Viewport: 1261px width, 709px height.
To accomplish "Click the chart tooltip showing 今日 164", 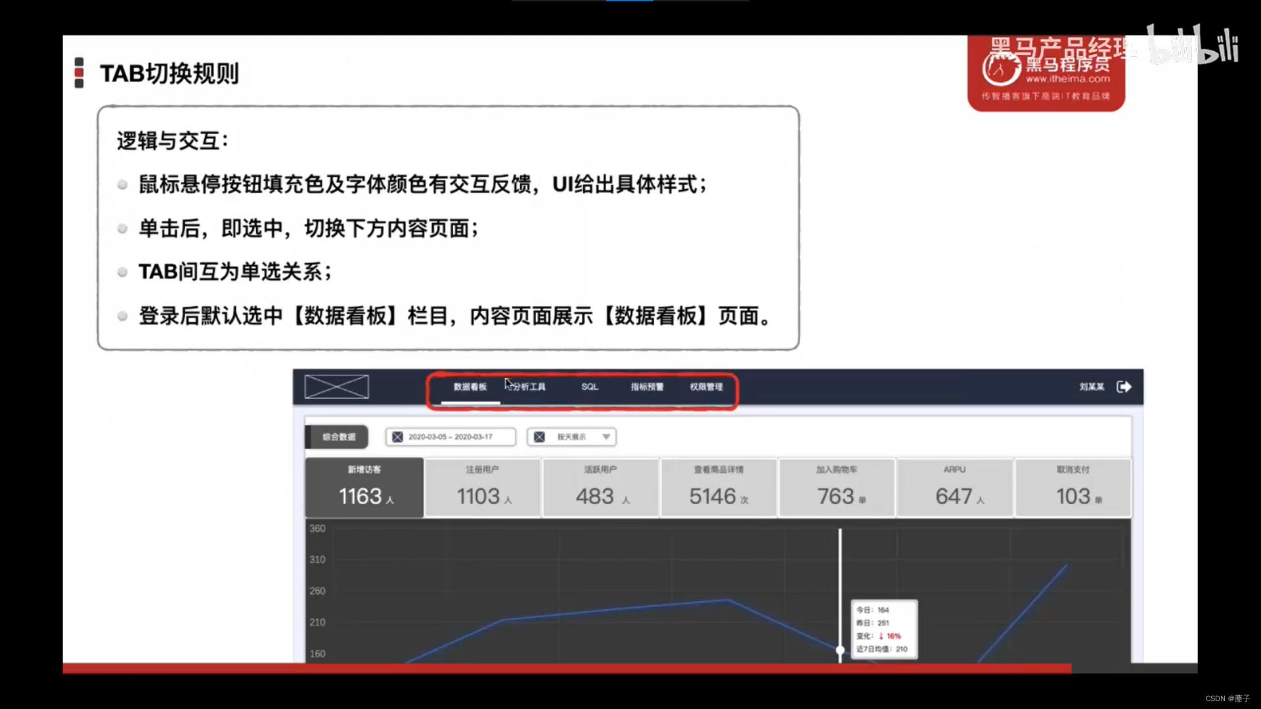I will [884, 629].
